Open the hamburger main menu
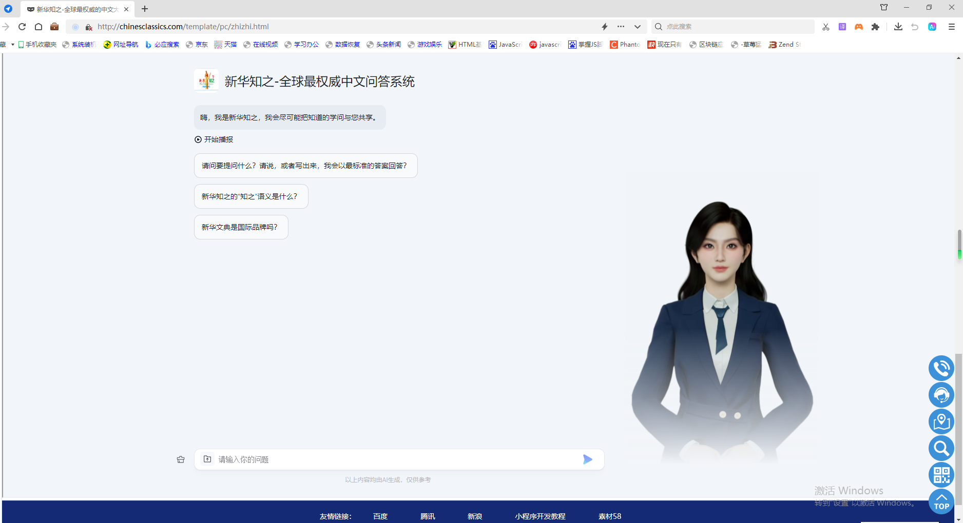Viewport: 963px width, 523px height. [952, 27]
